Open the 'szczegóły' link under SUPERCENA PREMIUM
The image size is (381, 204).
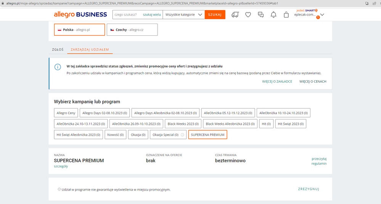pyautogui.click(x=61, y=166)
